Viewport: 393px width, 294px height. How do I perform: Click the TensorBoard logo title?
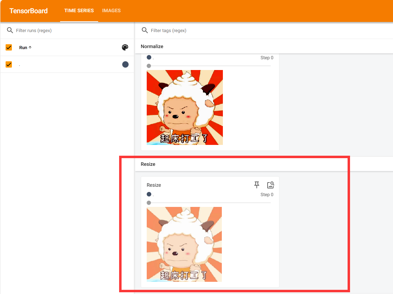[29, 11]
